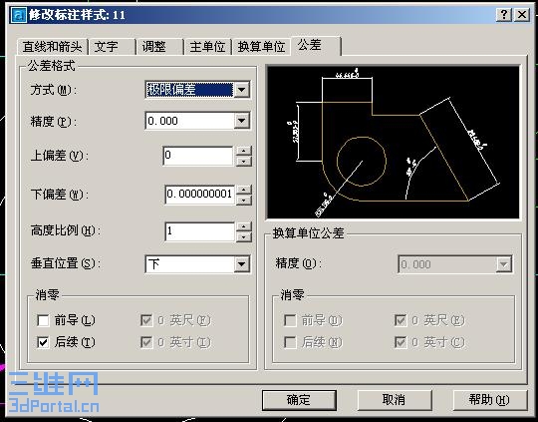Click the 高度比例 input field
The image size is (538, 422).
(x=200, y=231)
